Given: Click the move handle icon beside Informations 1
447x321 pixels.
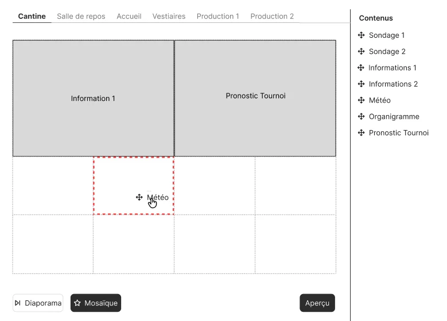Looking at the screenshot, I should pos(361,68).
